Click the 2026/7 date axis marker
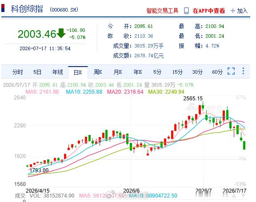Image resolution: width=256 pixels, height=202 pixels. (x=204, y=190)
